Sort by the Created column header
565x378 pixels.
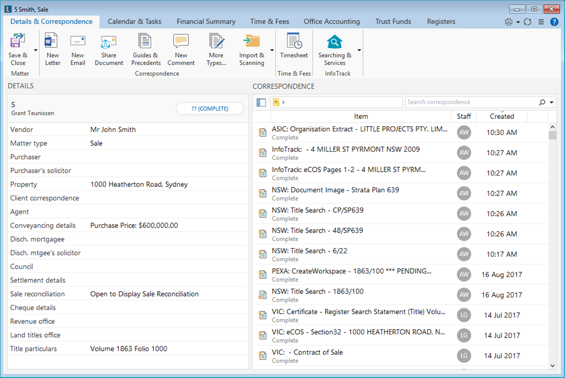coord(502,117)
